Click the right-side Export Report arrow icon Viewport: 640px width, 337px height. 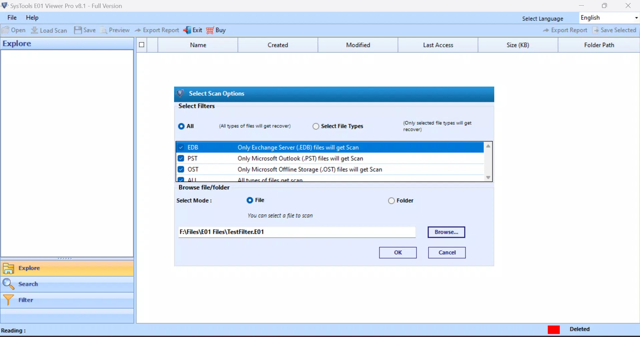[x=546, y=30]
